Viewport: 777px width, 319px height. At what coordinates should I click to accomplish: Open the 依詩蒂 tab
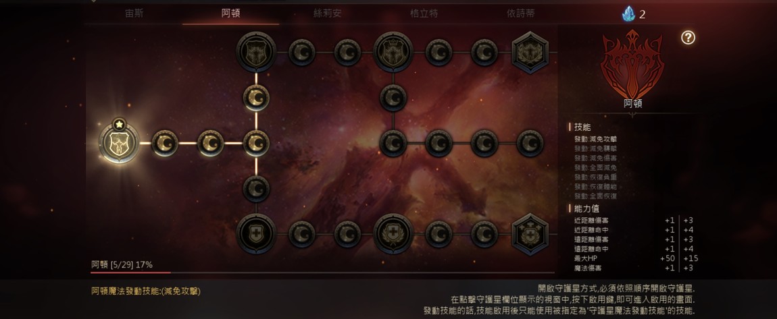[x=521, y=13]
